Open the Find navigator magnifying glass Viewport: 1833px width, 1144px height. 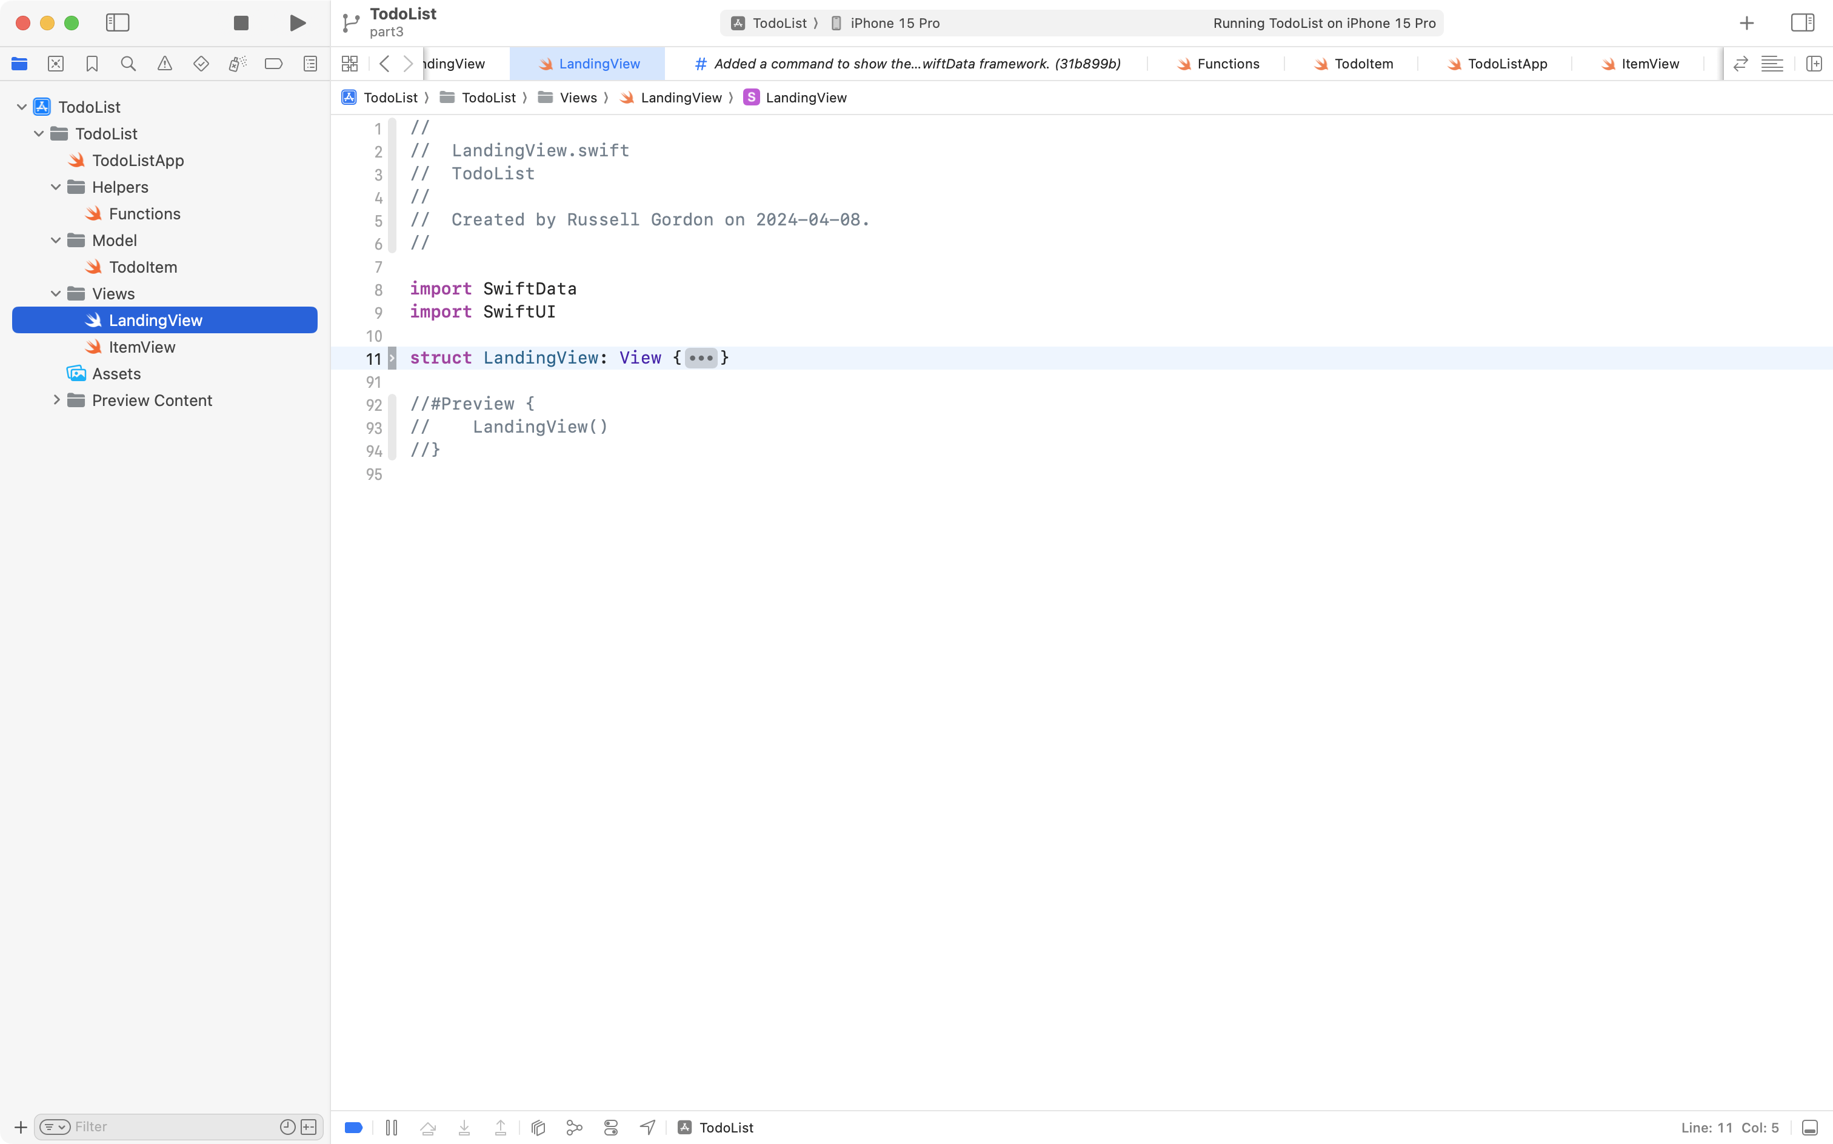128,64
